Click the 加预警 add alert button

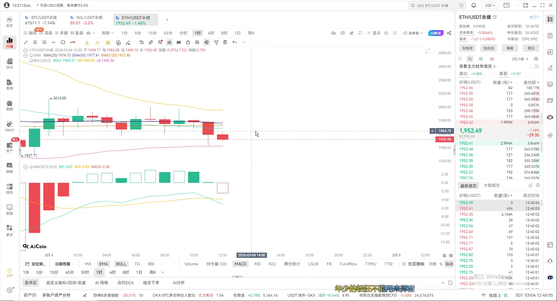(467, 48)
